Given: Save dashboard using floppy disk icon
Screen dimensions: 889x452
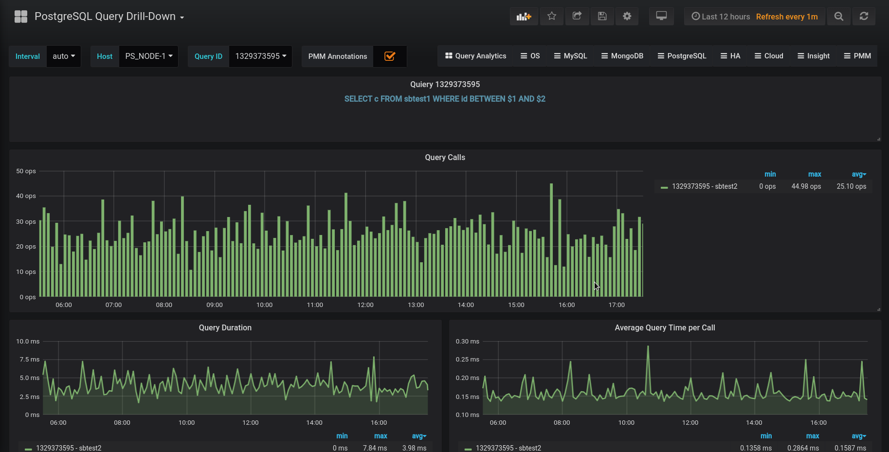Looking at the screenshot, I should (602, 17).
